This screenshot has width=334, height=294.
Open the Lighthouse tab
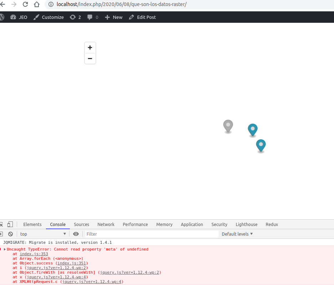point(246,225)
